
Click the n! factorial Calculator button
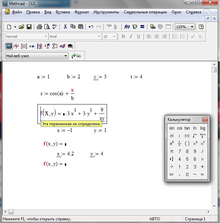[172, 136]
